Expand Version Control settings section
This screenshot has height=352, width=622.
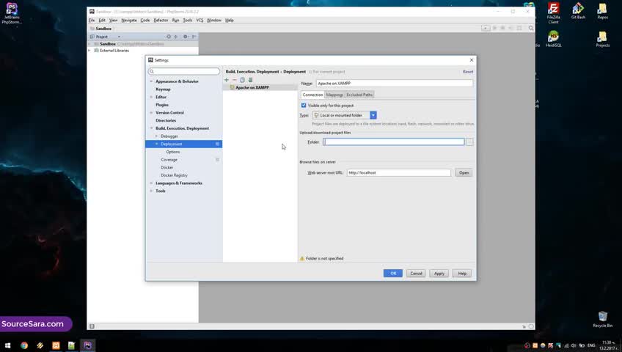[x=151, y=113]
